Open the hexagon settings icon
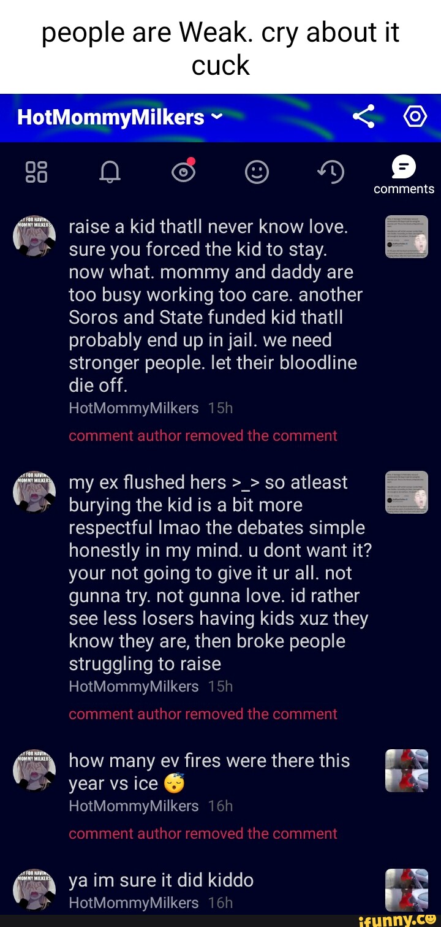 coord(415,116)
